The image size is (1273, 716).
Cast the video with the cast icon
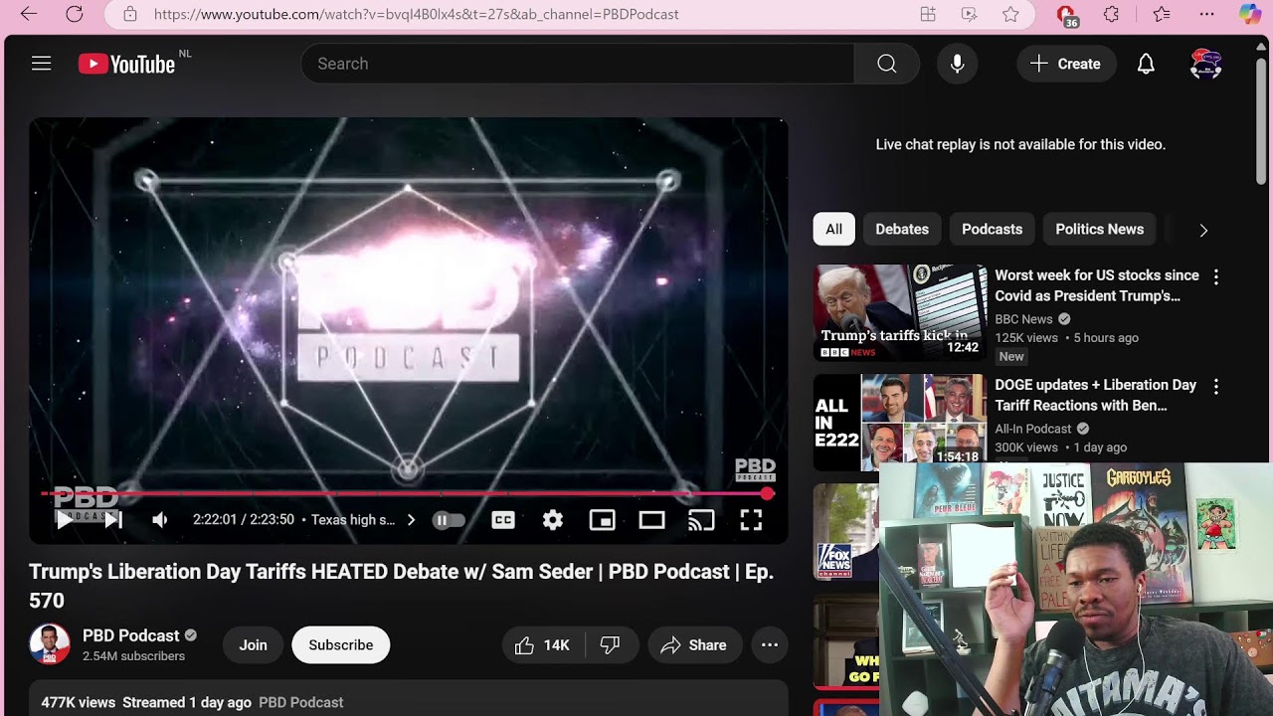pyautogui.click(x=701, y=519)
